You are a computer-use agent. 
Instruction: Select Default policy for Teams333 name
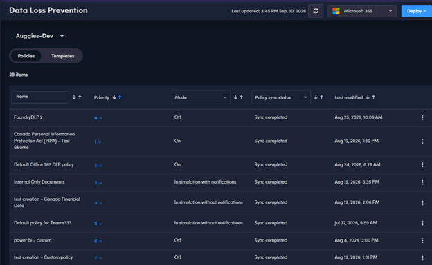[42, 223]
